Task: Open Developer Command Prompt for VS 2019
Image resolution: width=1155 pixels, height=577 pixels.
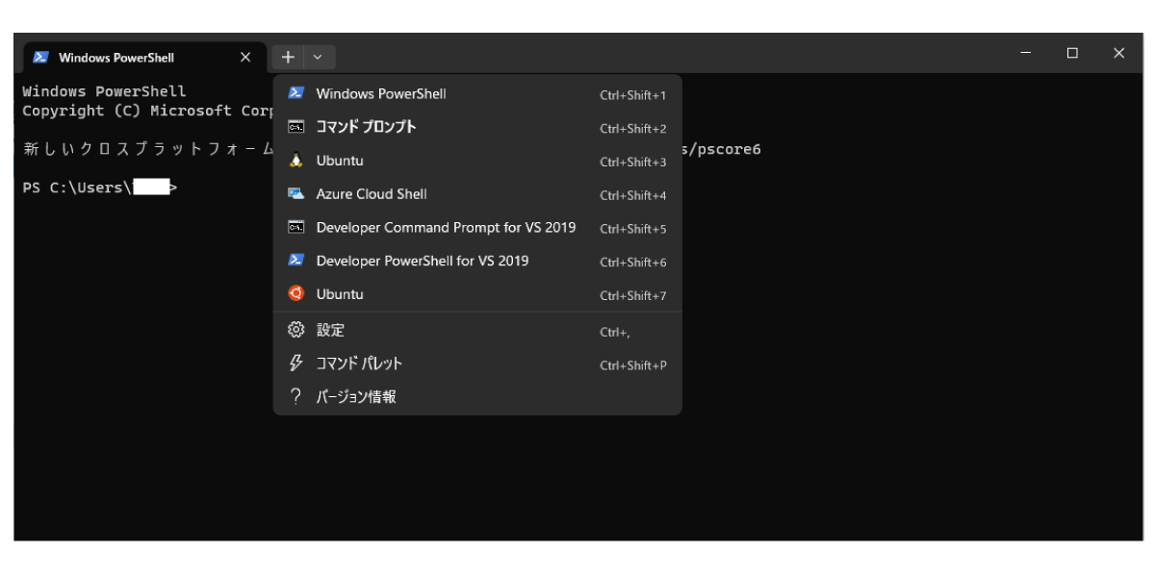Action: click(477, 227)
